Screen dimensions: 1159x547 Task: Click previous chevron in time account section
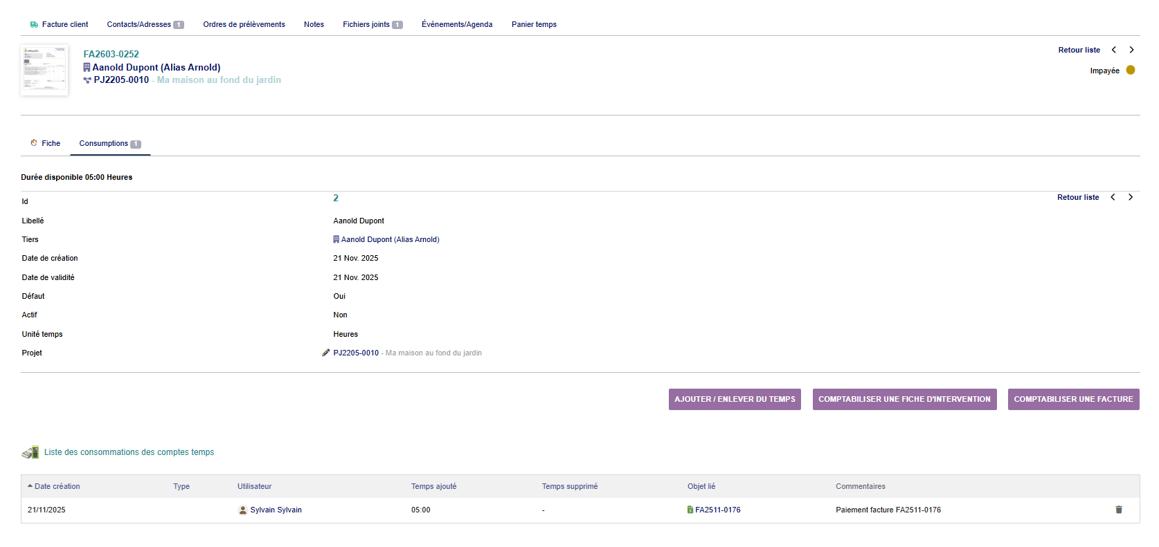(1113, 197)
